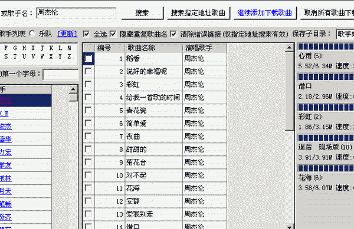Check the box for song 爱我别走
The width and height of the screenshot is (354, 229).
88,214
